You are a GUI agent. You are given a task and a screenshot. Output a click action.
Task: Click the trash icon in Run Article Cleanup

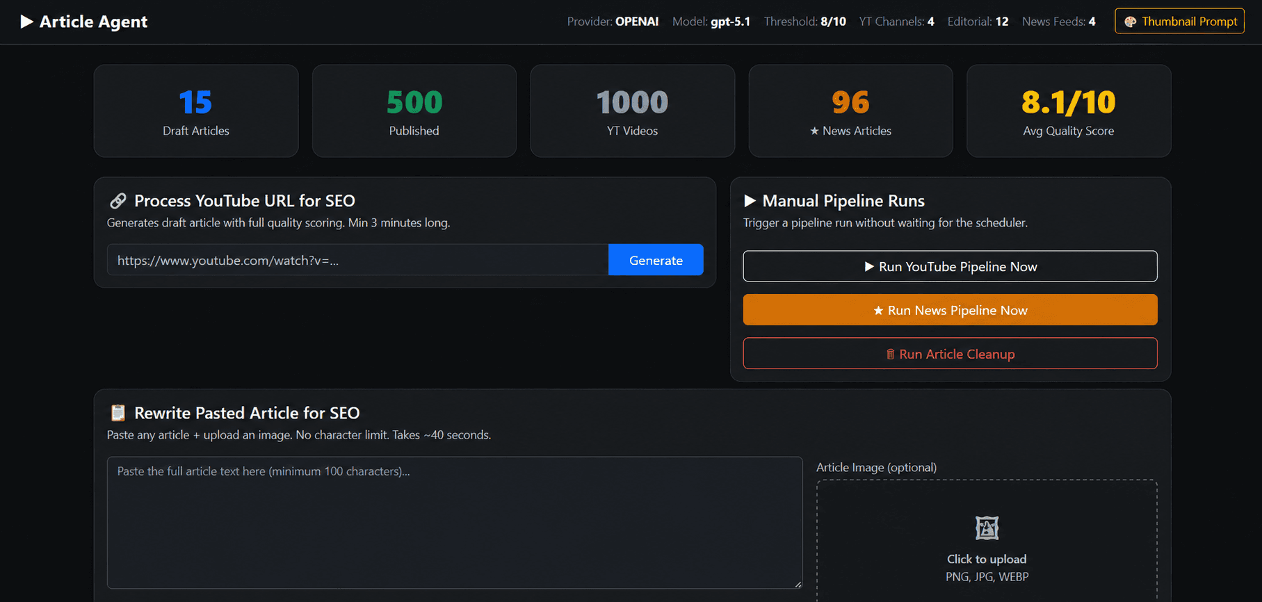(x=890, y=355)
